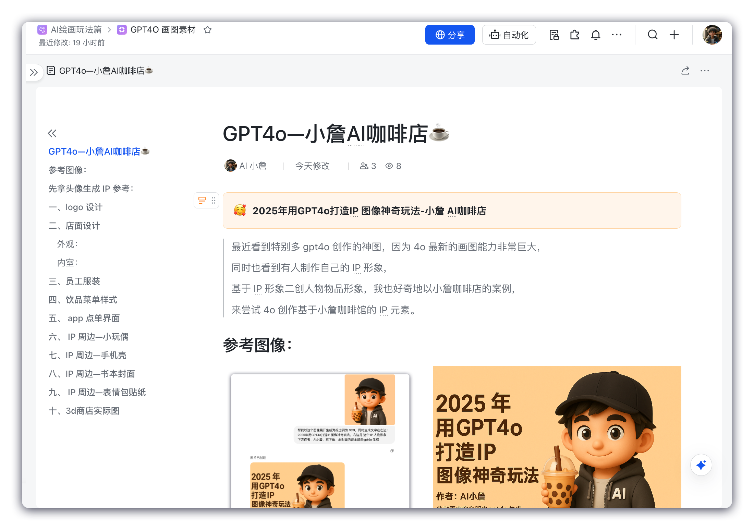Click the 2025年 poster image on the right
This screenshot has height=530, width=754.
pos(557,437)
